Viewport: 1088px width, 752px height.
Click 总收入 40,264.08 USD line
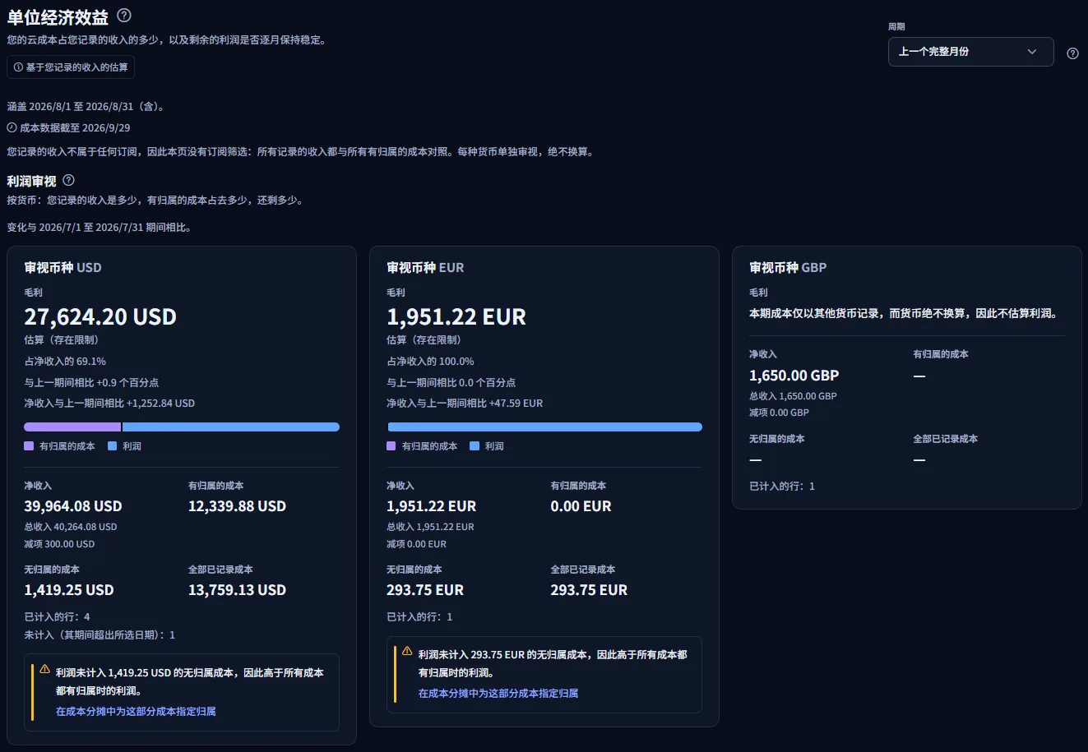[x=71, y=527]
